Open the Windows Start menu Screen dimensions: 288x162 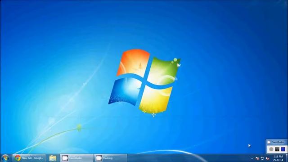5,158
